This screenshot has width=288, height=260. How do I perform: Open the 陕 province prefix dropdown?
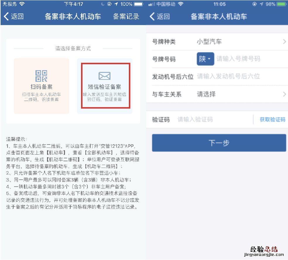click(205, 59)
